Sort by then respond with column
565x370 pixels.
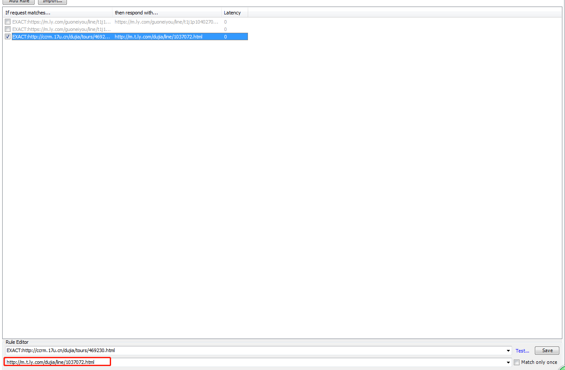pos(167,13)
